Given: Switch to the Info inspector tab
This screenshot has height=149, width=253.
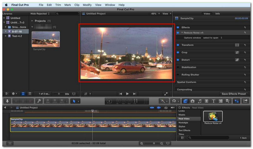Looking at the screenshot, I should tap(218, 14).
